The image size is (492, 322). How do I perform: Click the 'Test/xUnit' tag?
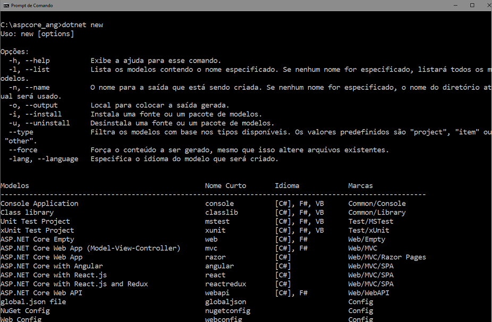tap(369, 231)
